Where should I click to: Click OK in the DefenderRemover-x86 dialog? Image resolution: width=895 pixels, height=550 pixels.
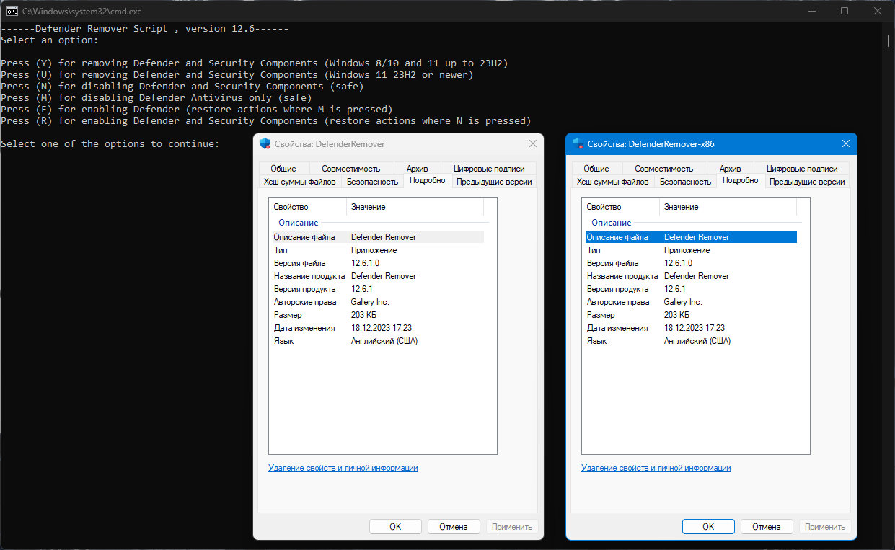[708, 527]
